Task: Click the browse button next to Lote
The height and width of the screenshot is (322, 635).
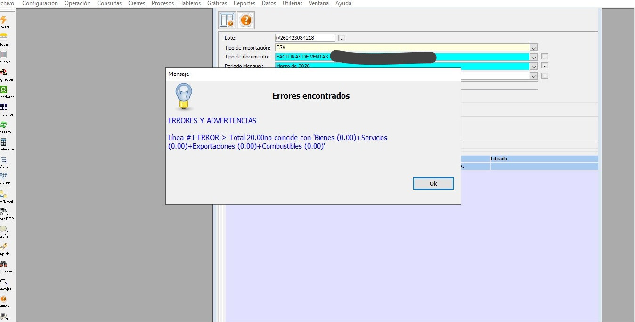Action: pyautogui.click(x=342, y=38)
